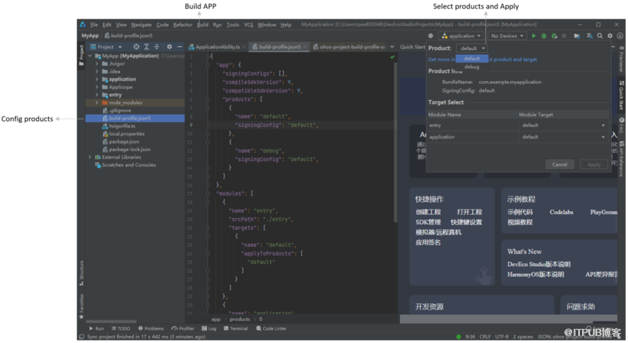Click the products breadcrumb in the editor
Screen dimensions: 628x343
[240, 320]
